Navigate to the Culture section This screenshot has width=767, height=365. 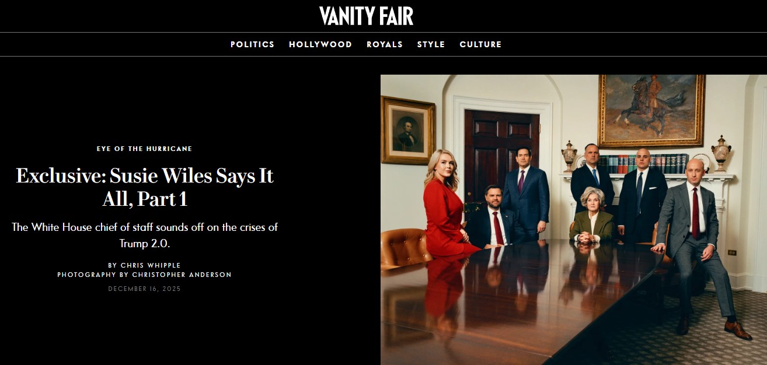click(x=480, y=44)
